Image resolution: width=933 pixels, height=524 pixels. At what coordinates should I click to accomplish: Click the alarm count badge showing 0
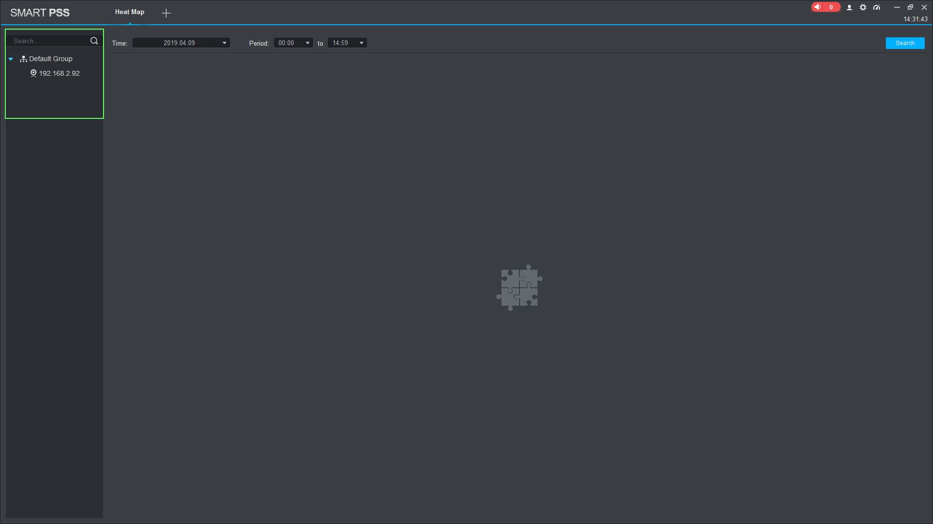click(831, 7)
